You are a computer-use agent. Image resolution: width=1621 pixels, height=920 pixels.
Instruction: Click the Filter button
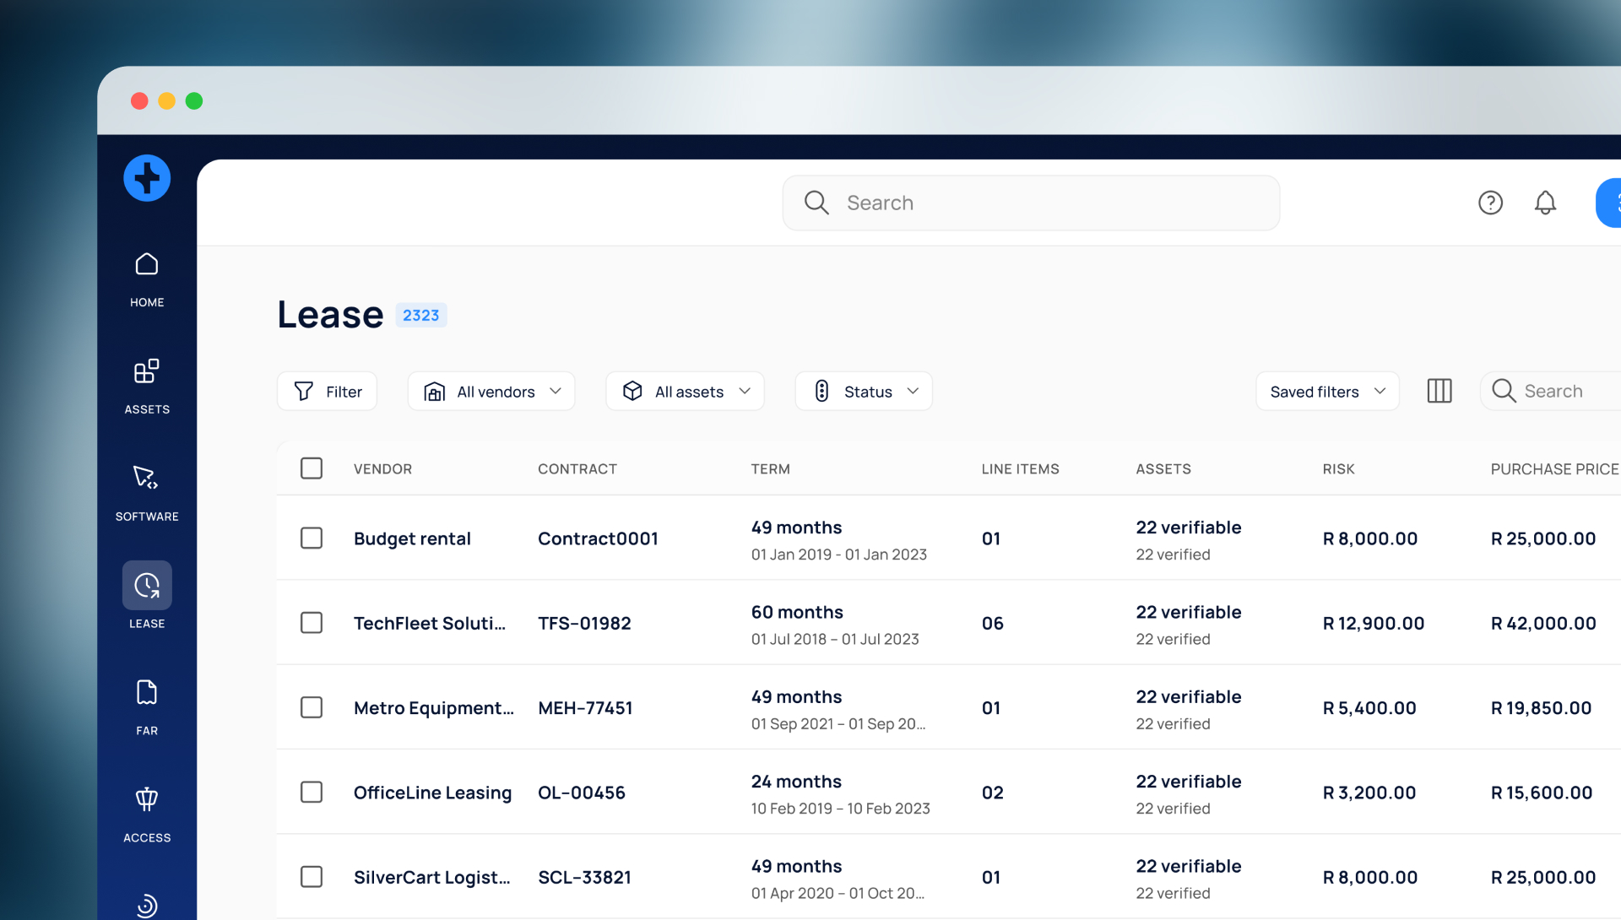[327, 391]
